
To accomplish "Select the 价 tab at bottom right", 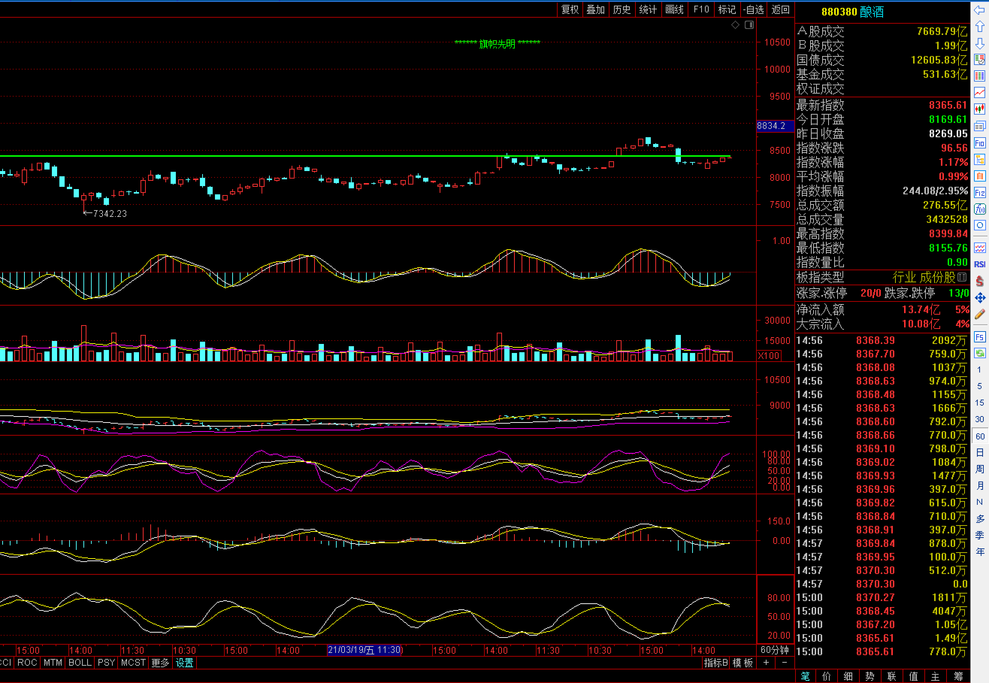I will tap(826, 676).
